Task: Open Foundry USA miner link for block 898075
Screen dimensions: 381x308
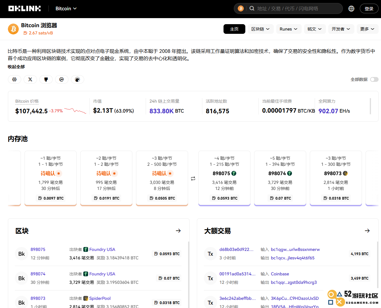Action: pyautogui.click(x=102, y=249)
